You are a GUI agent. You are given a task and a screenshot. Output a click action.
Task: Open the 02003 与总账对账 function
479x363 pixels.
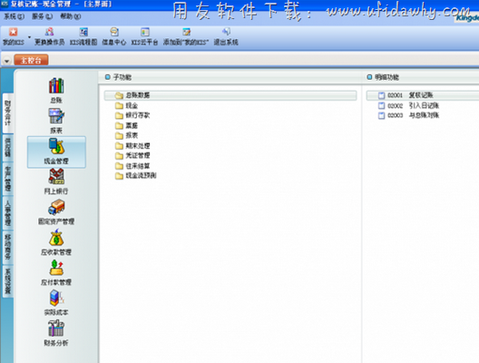click(409, 115)
